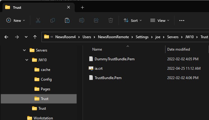
Task: Click date 2022-02-02 4:06 PM
Action: [183, 78]
